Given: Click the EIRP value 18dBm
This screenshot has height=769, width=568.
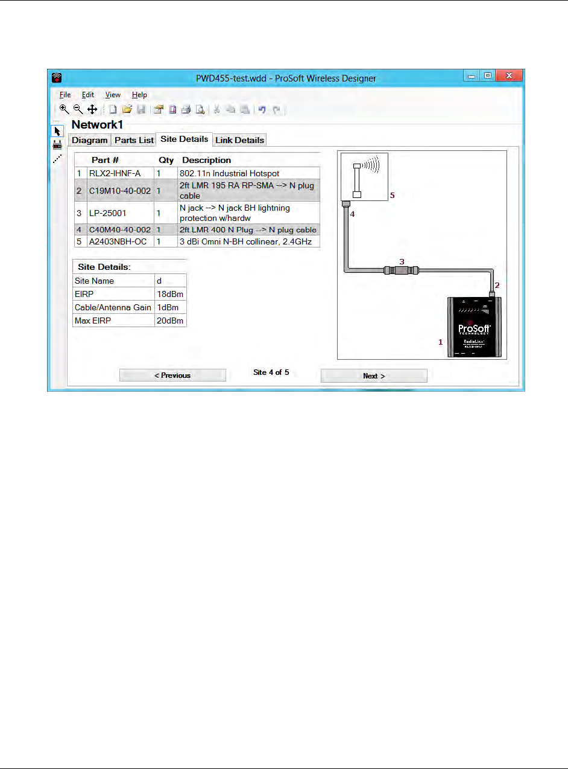Looking at the screenshot, I should tap(171, 294).
